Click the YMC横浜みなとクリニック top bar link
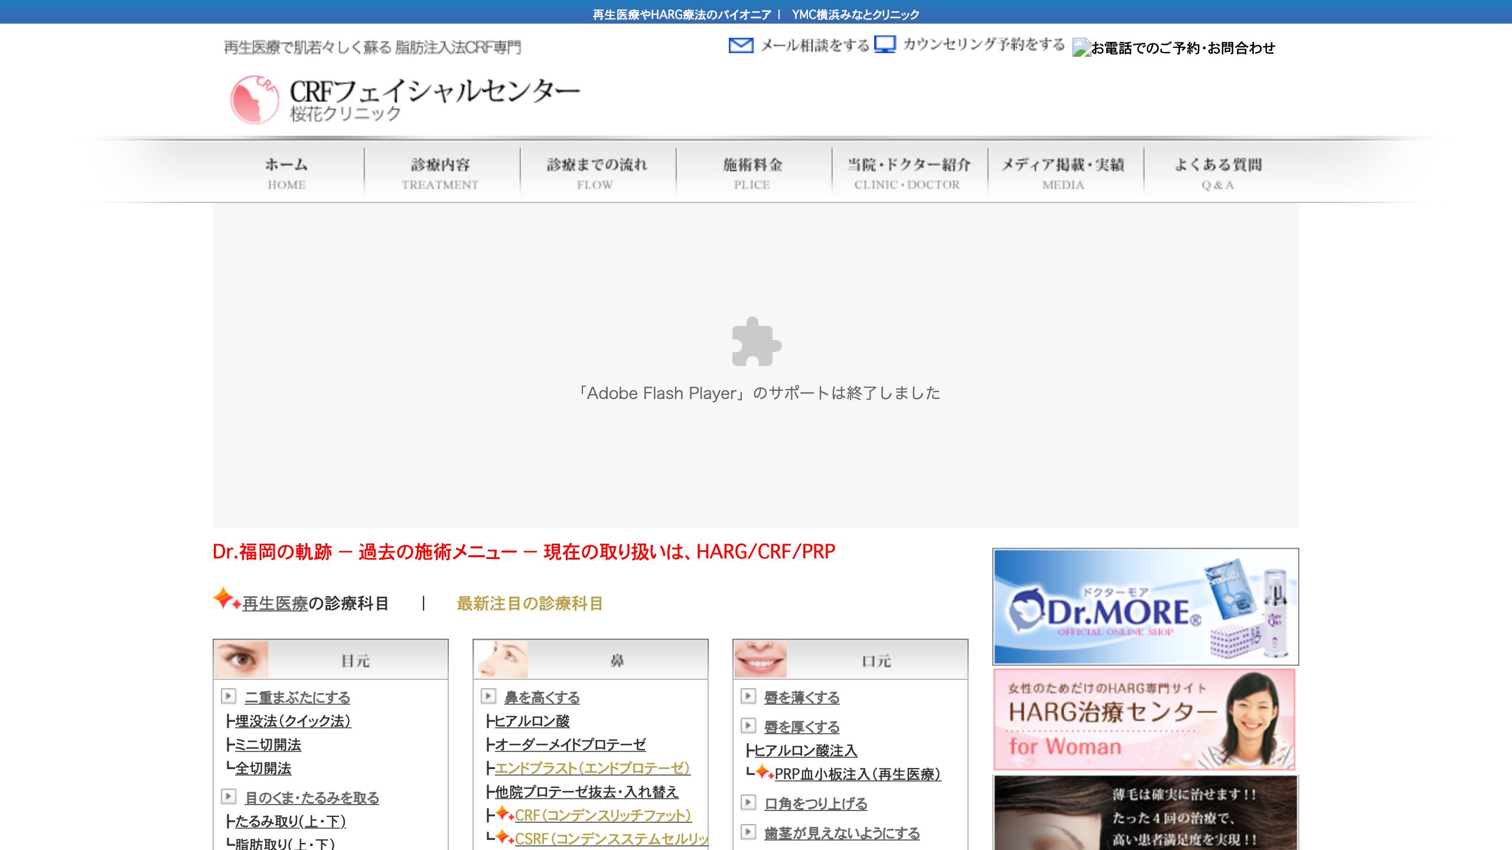 pyautogui.click(x=856, y=15)
